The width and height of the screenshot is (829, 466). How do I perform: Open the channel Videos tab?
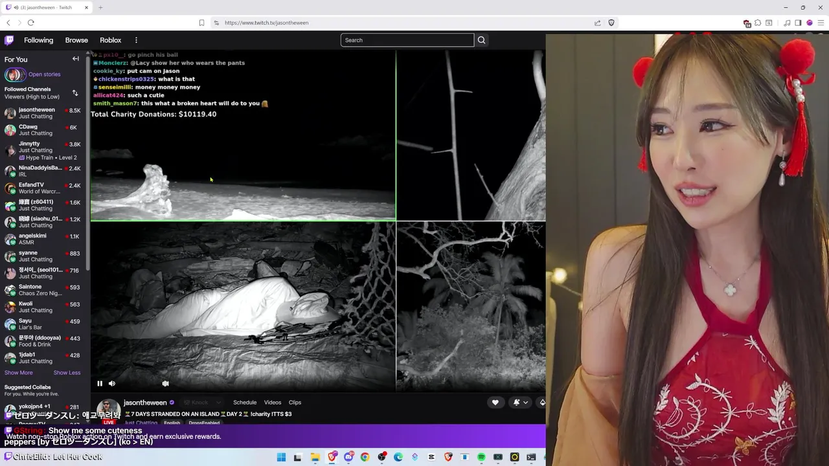coord(273,403)
